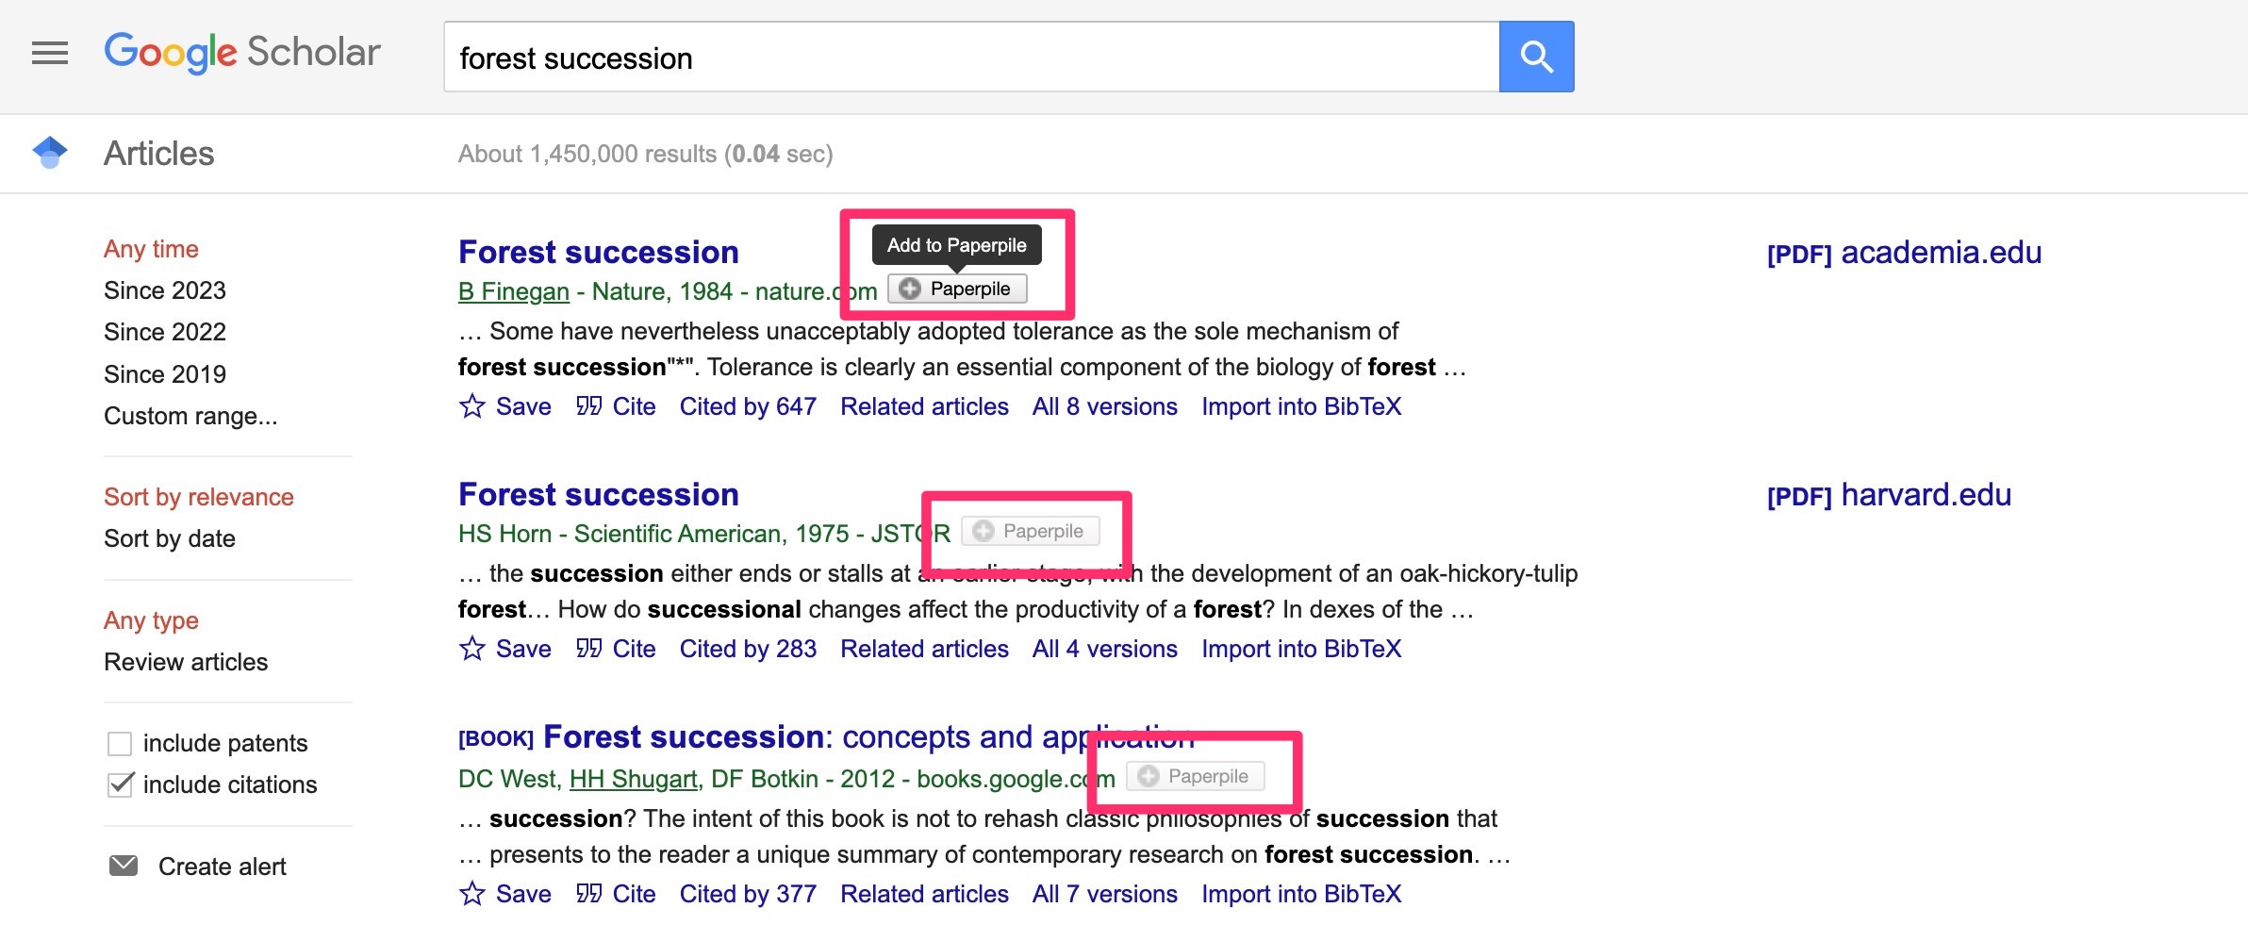Click the Create alert text link
Viewport: 2248px width, 941px height.
click(222, 867)
